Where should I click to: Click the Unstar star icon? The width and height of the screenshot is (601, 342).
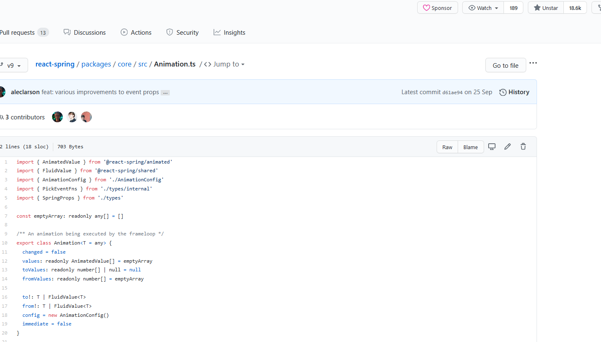click(537, 8)
